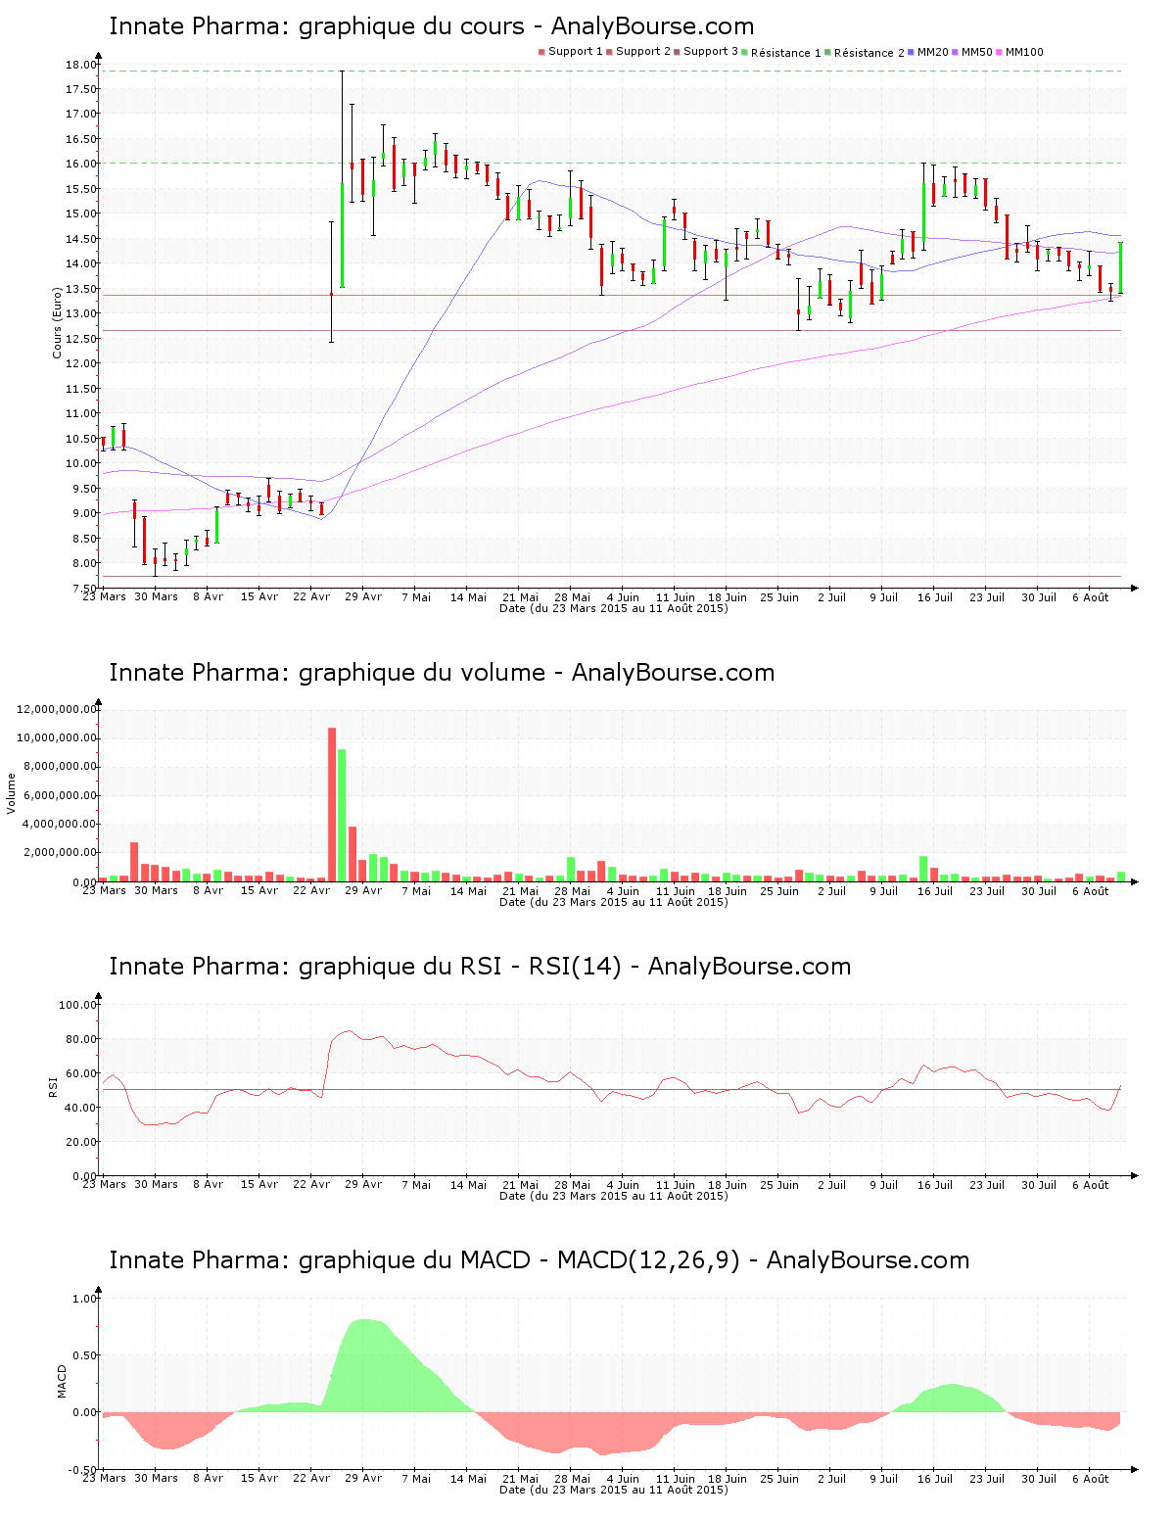
Task: Click the 'graphique du MACD - MACD(12,26,9)' title
Action: coord(539,1260)
